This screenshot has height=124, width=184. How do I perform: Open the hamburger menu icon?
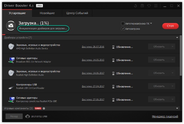[156, 6]
